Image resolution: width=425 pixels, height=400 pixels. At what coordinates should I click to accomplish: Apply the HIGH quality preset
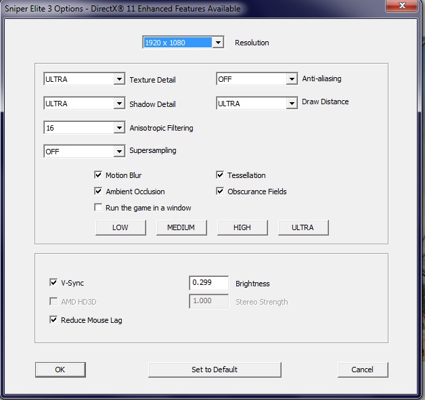pos(242,227)
